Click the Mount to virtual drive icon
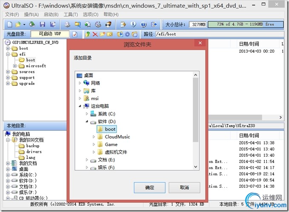Image resolution: width=289 pixels, height=212 pixels. (98, 24)
